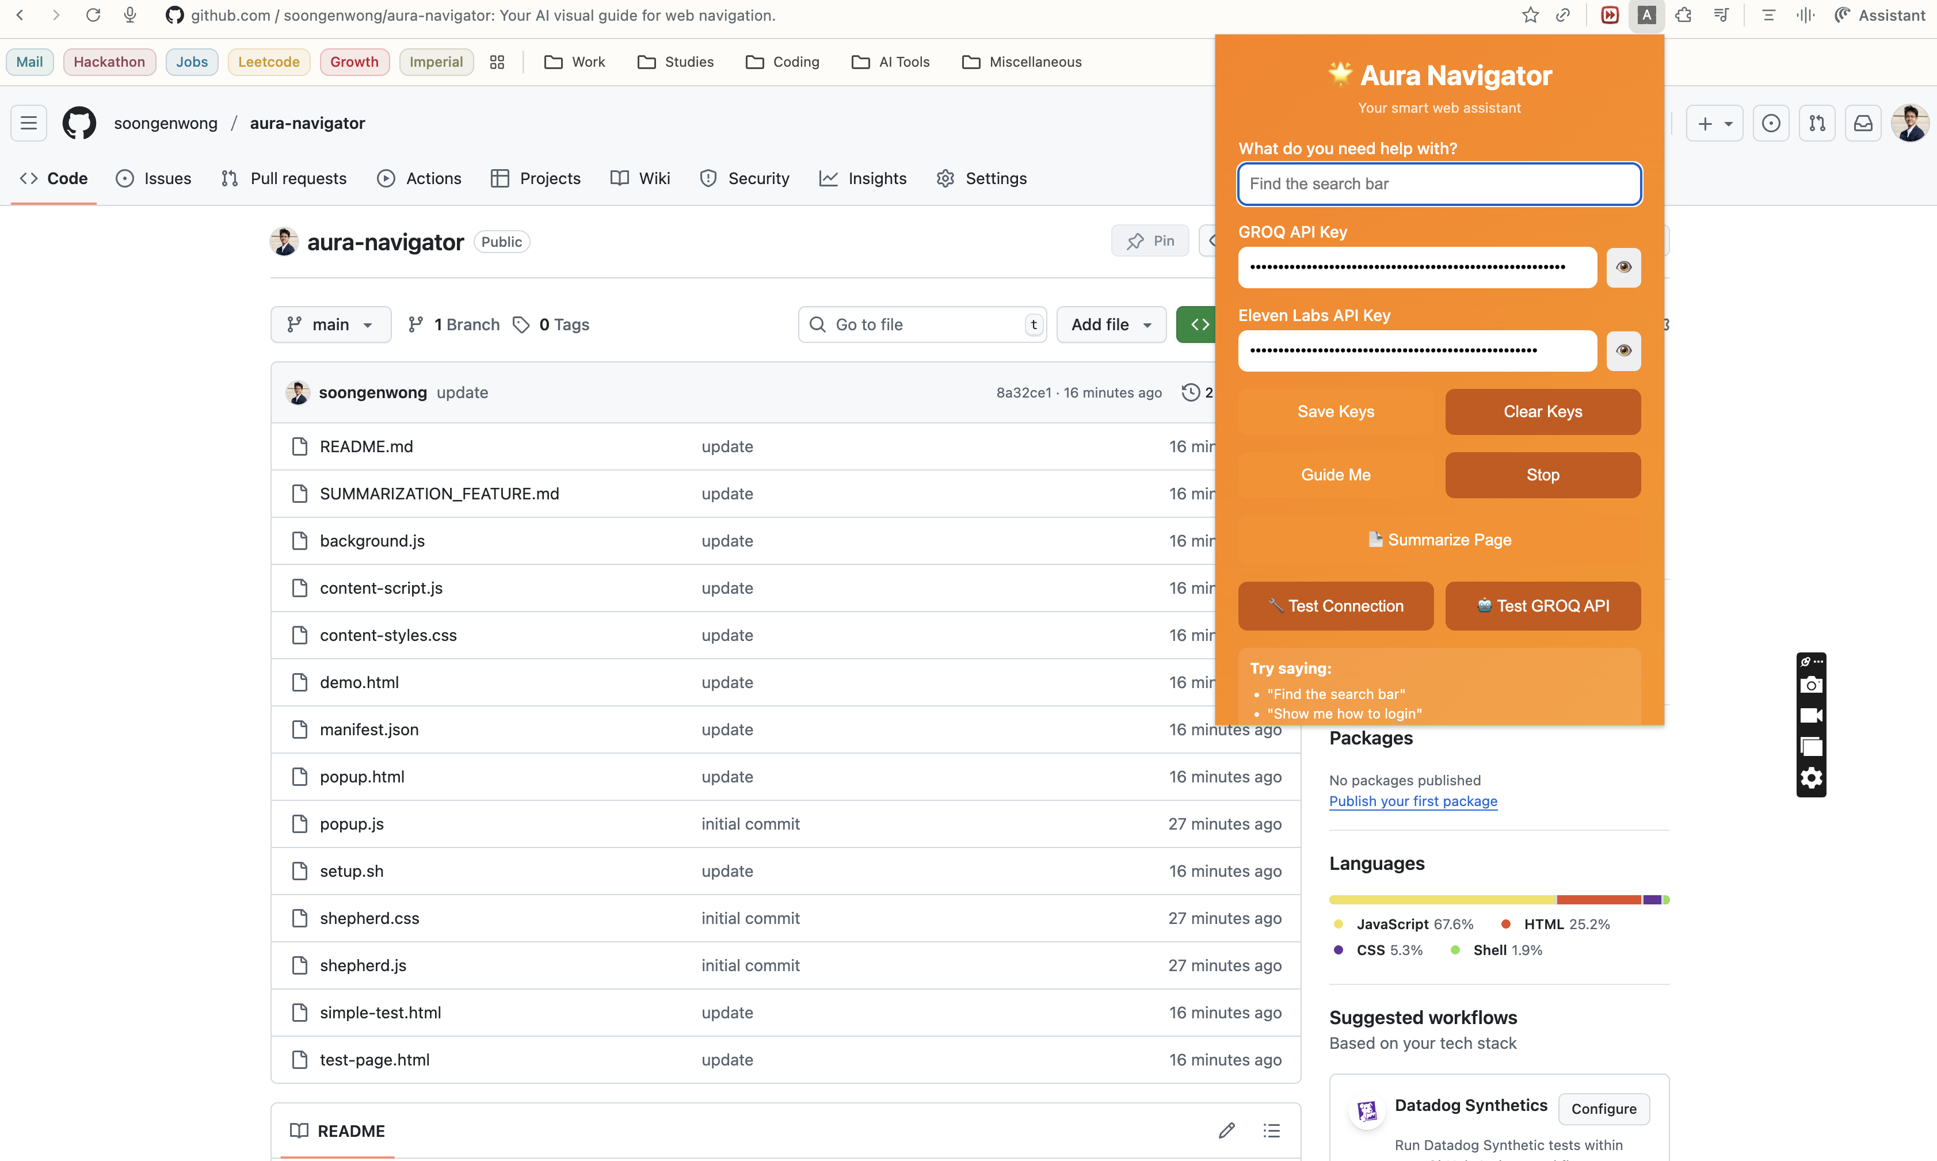The width and height of the screenshot is (1937, 1161).
Task: Open the Add file dropdown
Action: 1111,324
